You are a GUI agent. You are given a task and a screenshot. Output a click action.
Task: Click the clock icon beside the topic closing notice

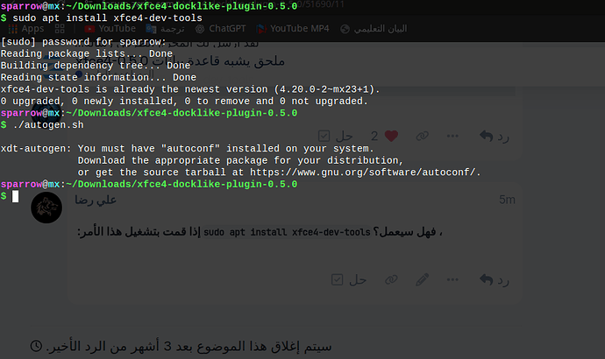pos(35,346)
